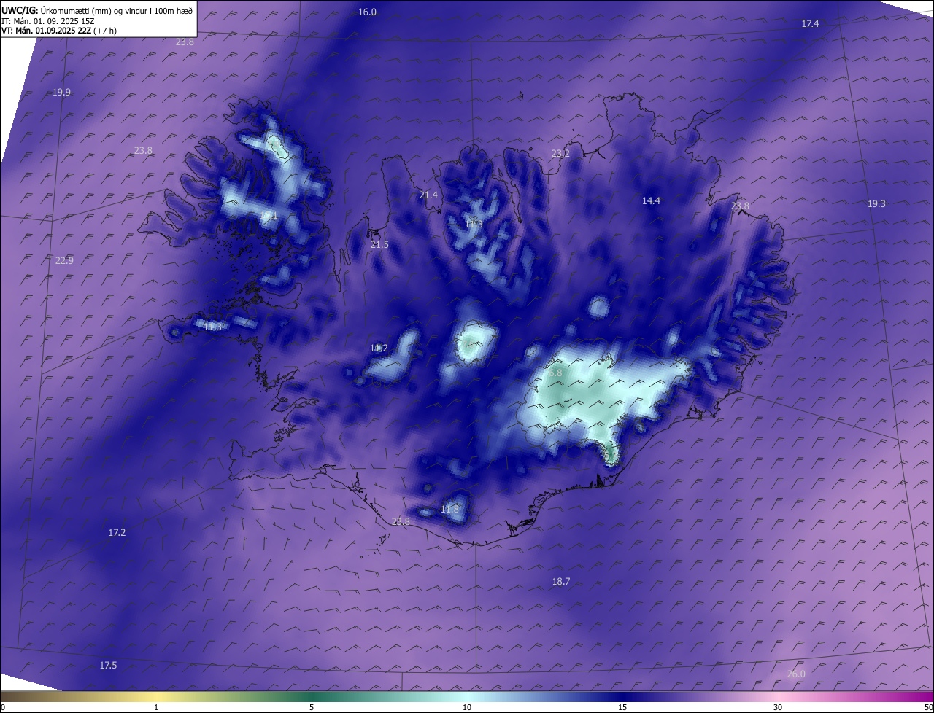Click the 21.5 value label

pyautogui.click(x=379, y=245)
